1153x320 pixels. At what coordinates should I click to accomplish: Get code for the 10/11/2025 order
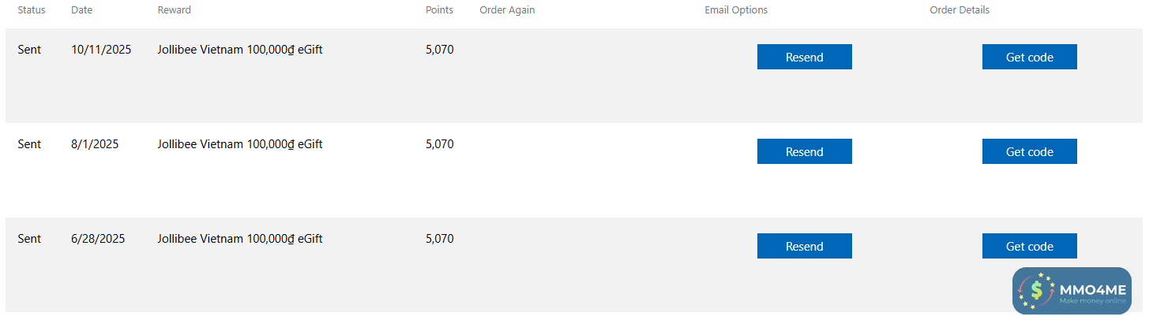[x=1029, y=57]
